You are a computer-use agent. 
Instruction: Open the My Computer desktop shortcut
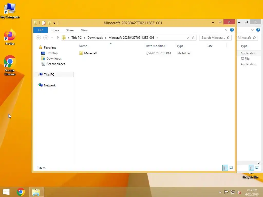pyautogui.click(x=10, y=11)
